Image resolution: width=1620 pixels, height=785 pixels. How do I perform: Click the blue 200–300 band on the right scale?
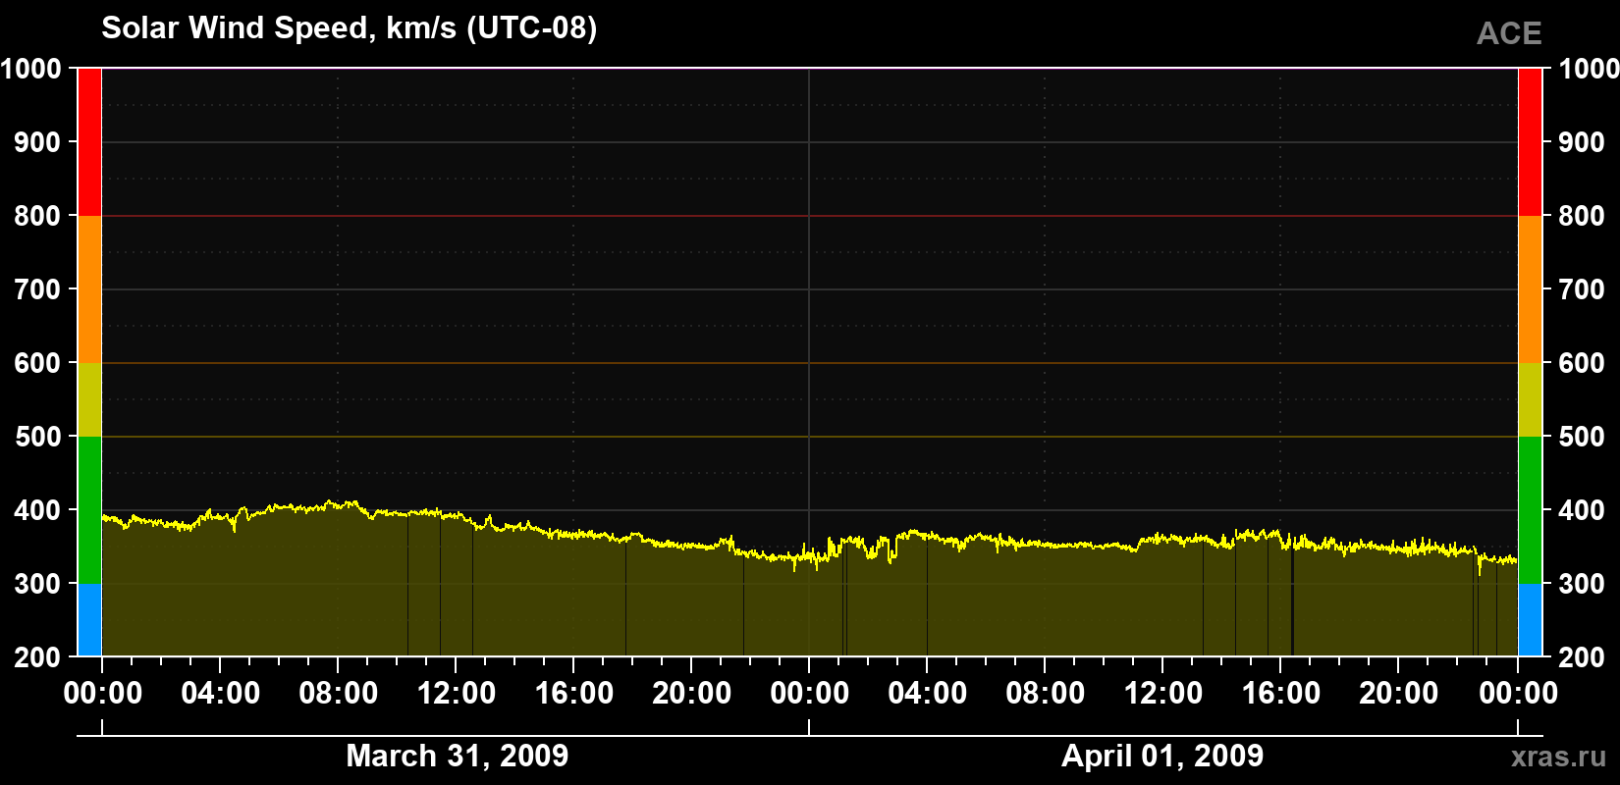[1531, 620]
